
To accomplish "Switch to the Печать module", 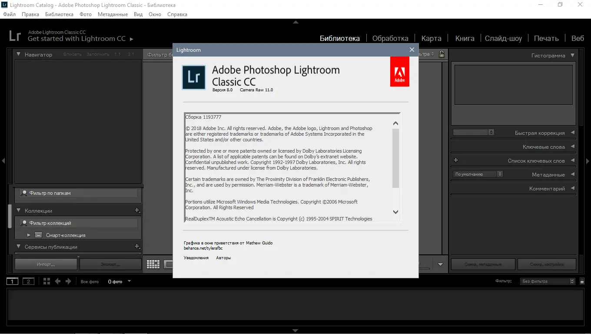I will (546, 38).
